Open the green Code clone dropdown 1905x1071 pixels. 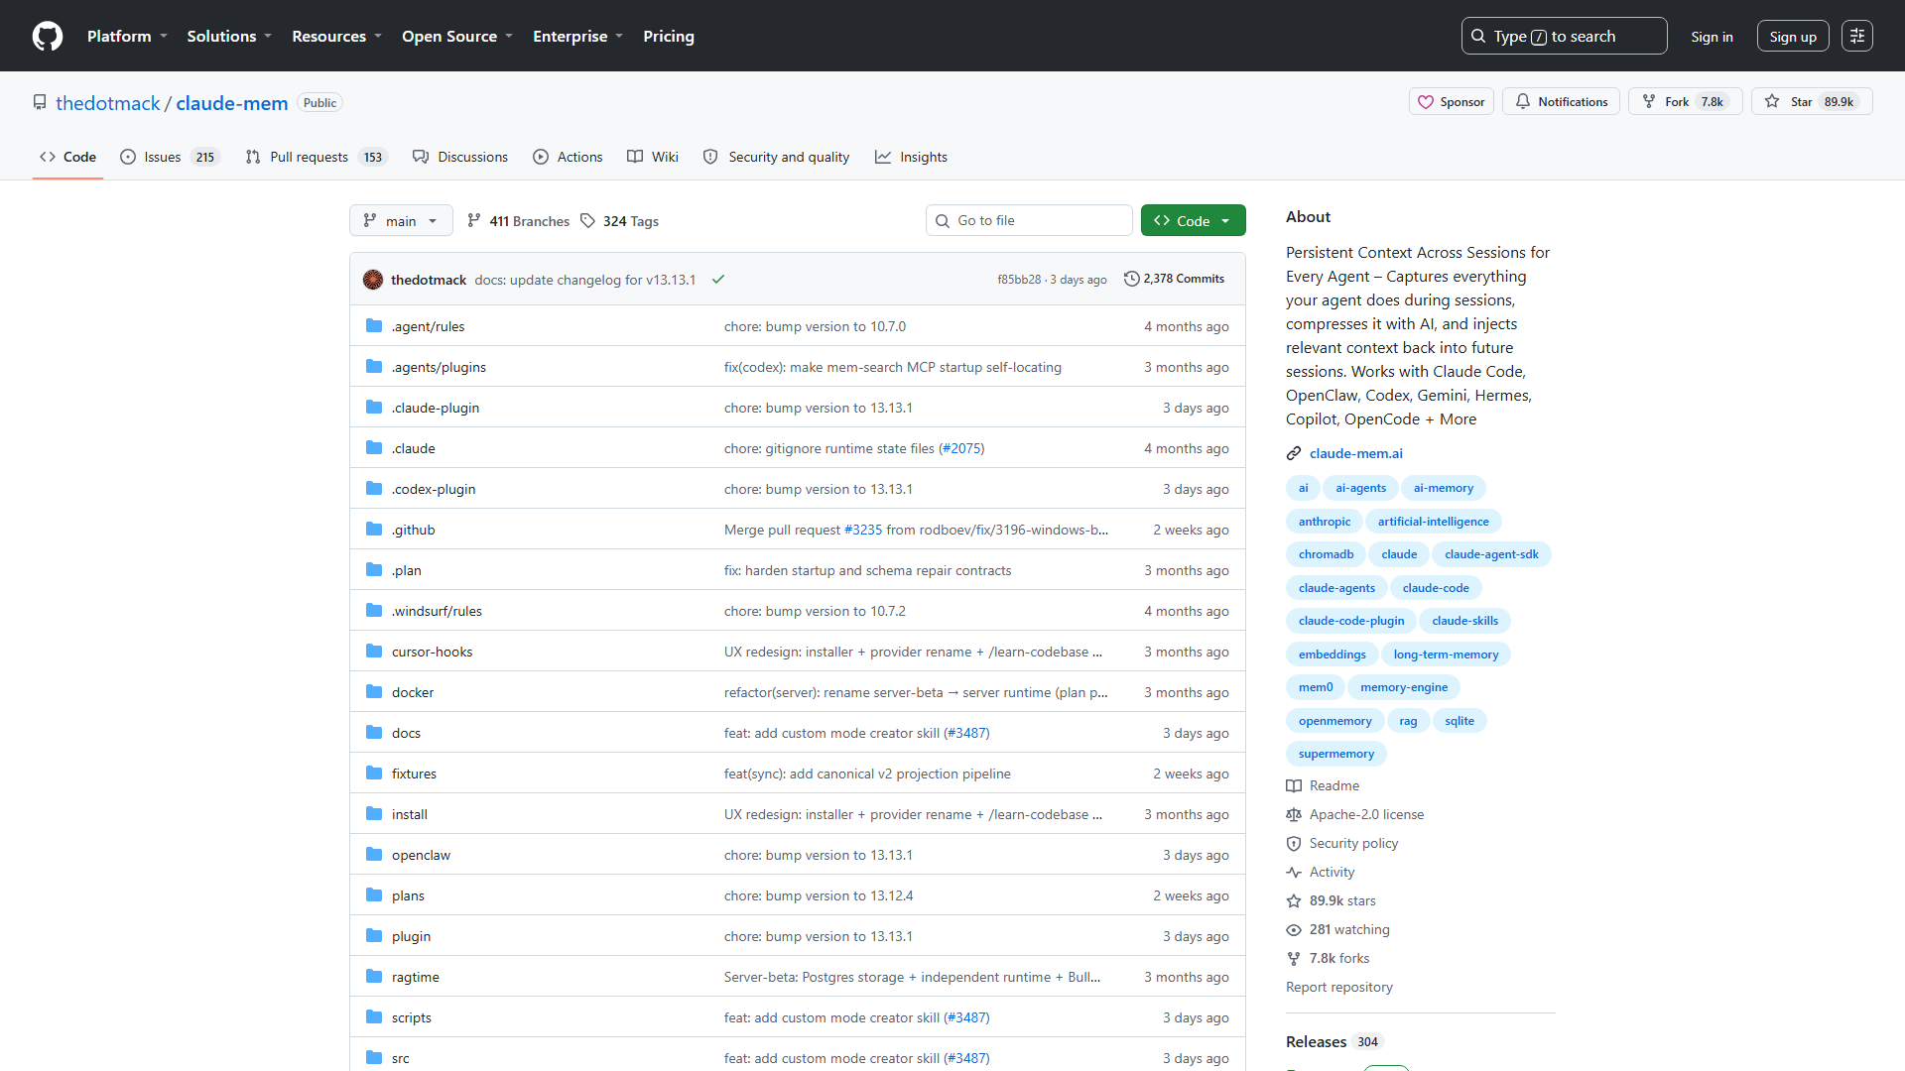[1193, 220]
